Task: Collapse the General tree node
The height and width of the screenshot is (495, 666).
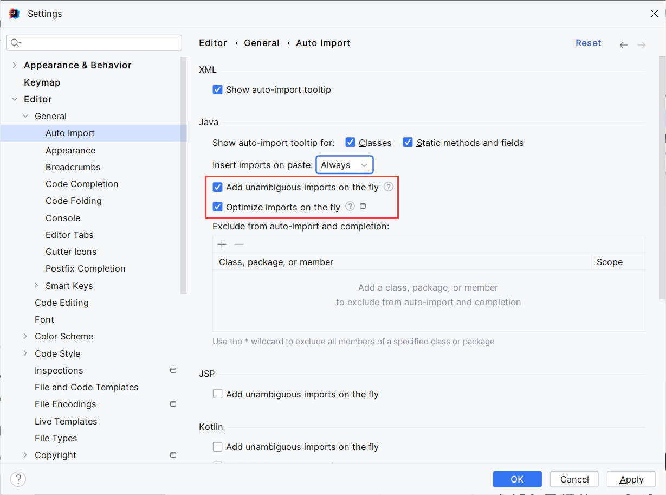Action: point(25,116)
